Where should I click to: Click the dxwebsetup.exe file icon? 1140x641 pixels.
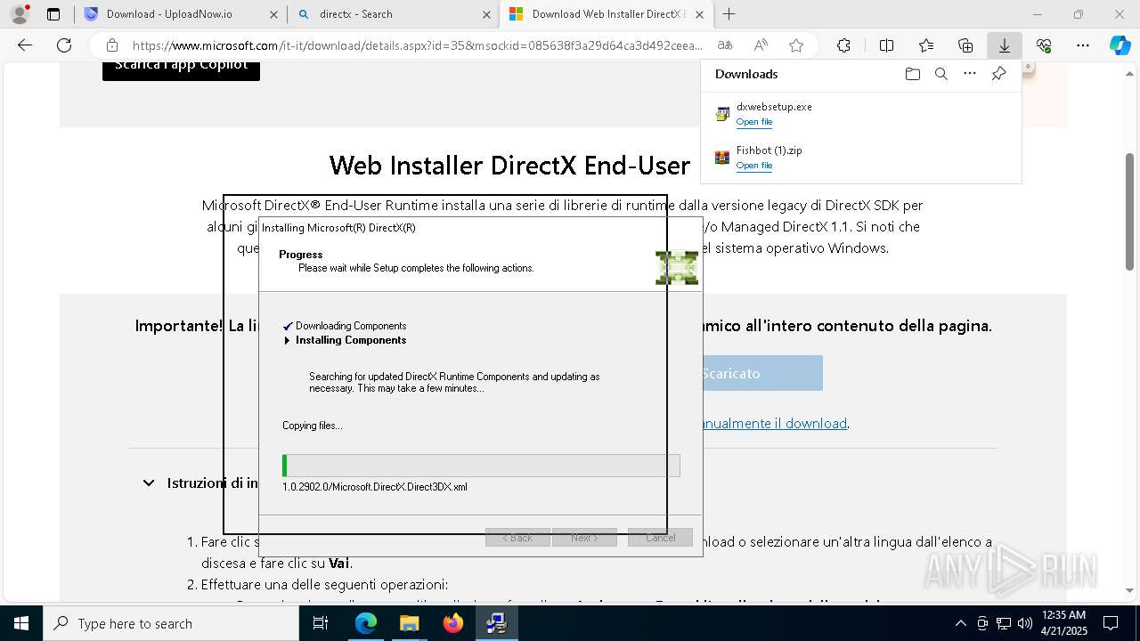[722, 114]
